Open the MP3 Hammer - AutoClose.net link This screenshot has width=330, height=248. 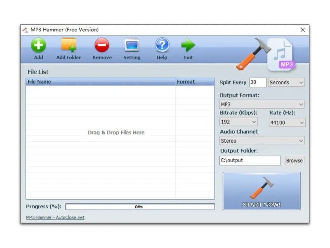(x=55, y=217)
